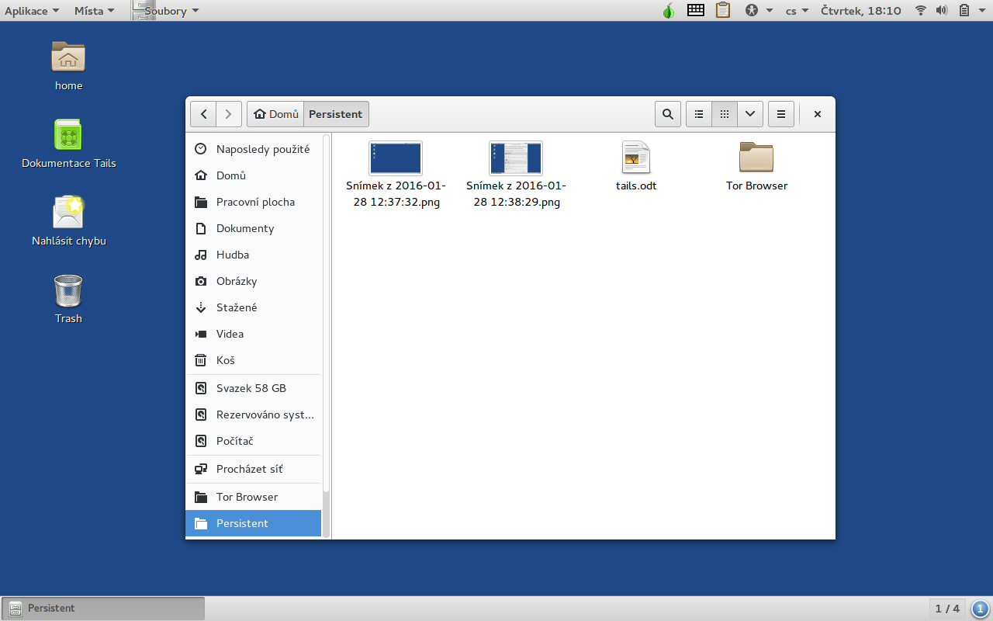The height and width of the screenshot is (621, 993).
Task: Select Svazek 58 GB volume
Action: point(253,388)
